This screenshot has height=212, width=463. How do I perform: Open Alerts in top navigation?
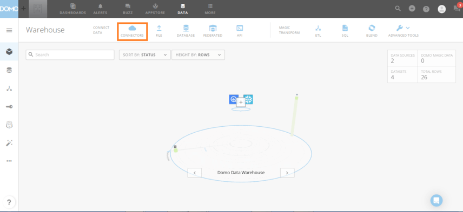(101, 9)
